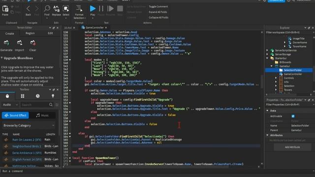Open Rain On Leaves 2 (SFX) audio
Image resolution: width=315 pixels, height=177 pixels.
tap(27, 140)
